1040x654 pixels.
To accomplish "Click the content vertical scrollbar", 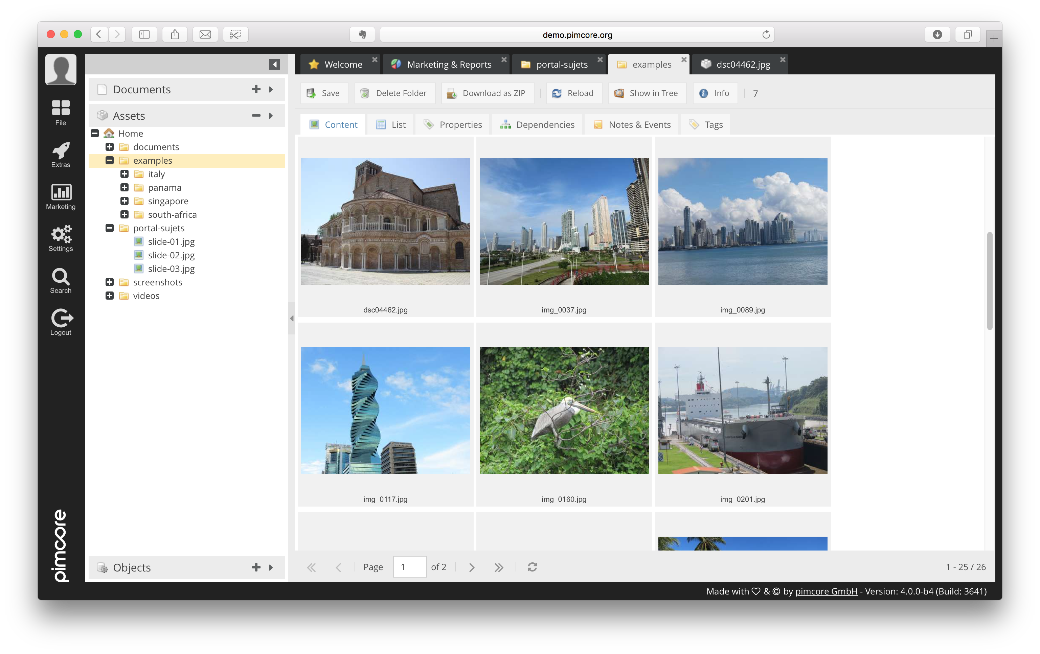I will [x=990, y=281].
